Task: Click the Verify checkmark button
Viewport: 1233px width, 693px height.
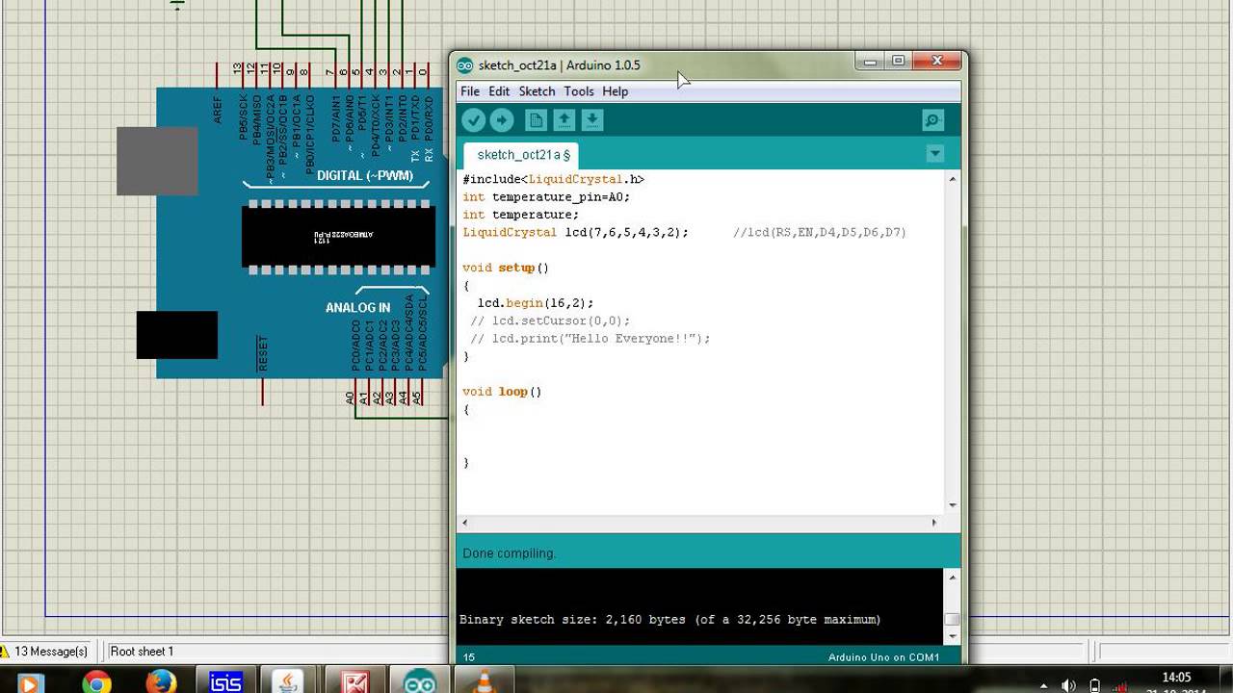Action: 473,120
